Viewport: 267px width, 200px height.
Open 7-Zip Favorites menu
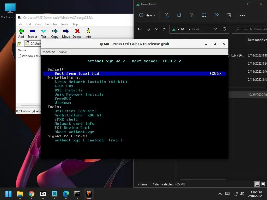click(51, 24)
